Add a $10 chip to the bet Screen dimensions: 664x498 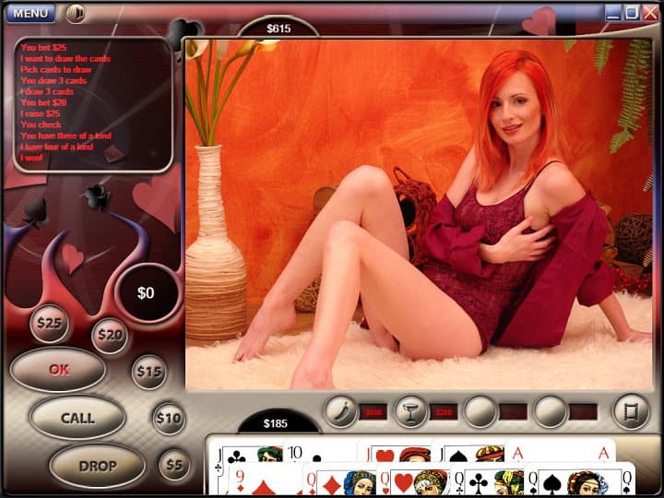point(169,419)
